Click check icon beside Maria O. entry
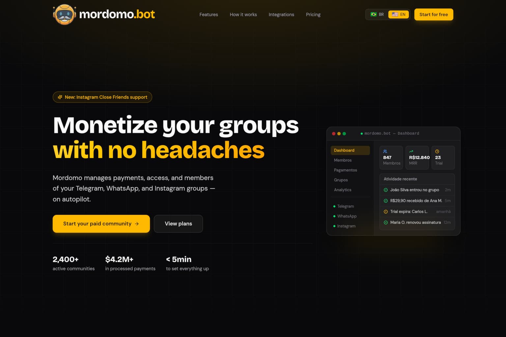 386,222
